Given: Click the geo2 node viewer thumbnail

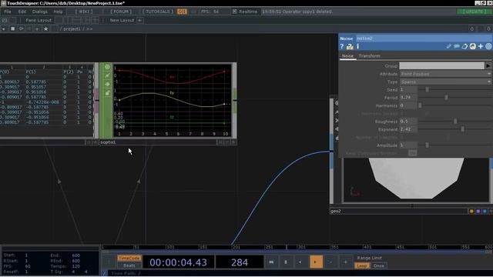Looking at the screenshot, I should coord(416,180).
